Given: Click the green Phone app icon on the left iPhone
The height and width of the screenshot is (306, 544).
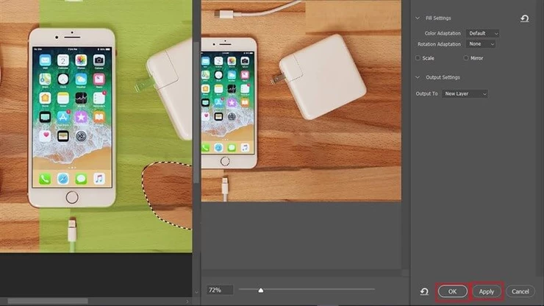Looking at the screenshot, I should pyautogui.click(x=46, y=178).
